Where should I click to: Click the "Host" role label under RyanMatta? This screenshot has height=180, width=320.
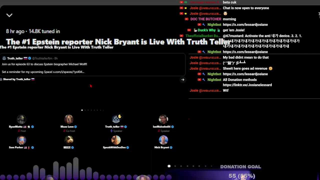[23, 131]
